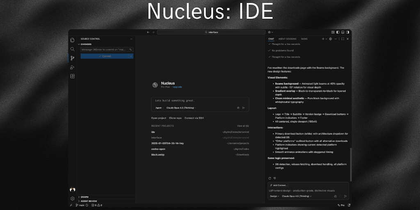
Task: Switch to the Tasks tab
Action: tap(304, 39)
